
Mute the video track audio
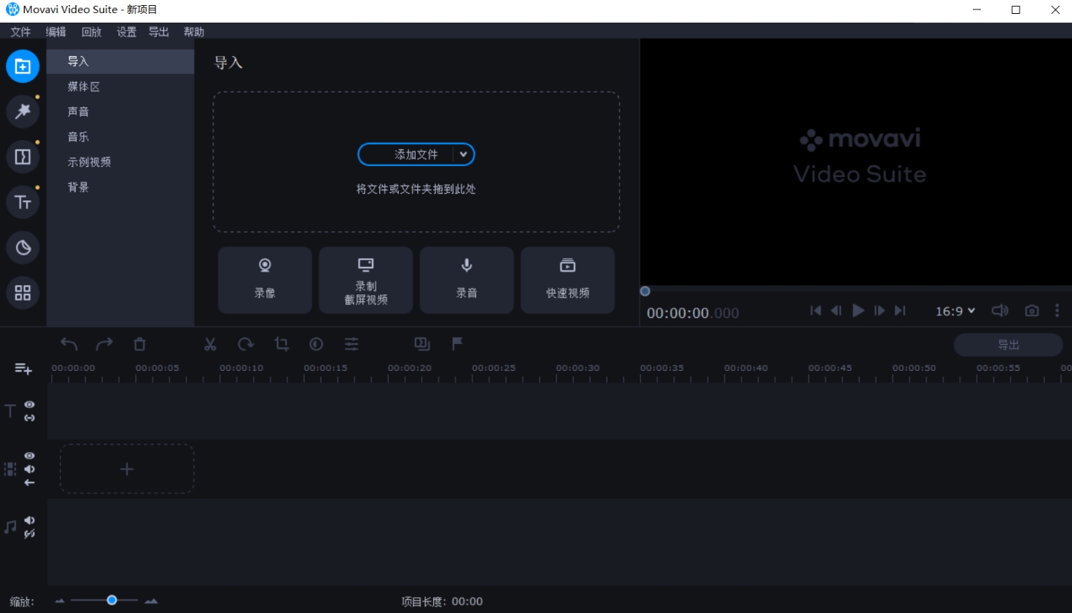pos(29,469)
